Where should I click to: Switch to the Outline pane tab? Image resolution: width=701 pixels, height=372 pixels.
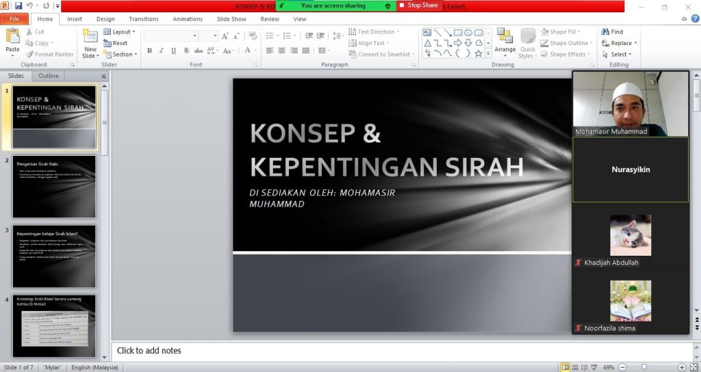click(48, 76)
